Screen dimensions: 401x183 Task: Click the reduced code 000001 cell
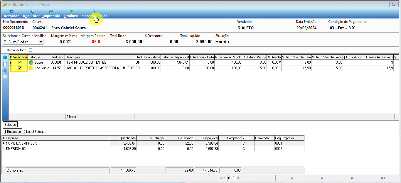(x=57, y=62)
